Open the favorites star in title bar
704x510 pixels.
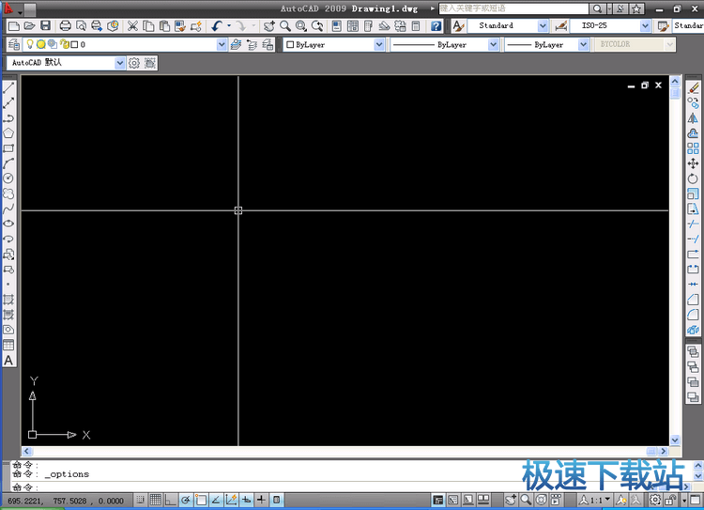click(636, 8)
